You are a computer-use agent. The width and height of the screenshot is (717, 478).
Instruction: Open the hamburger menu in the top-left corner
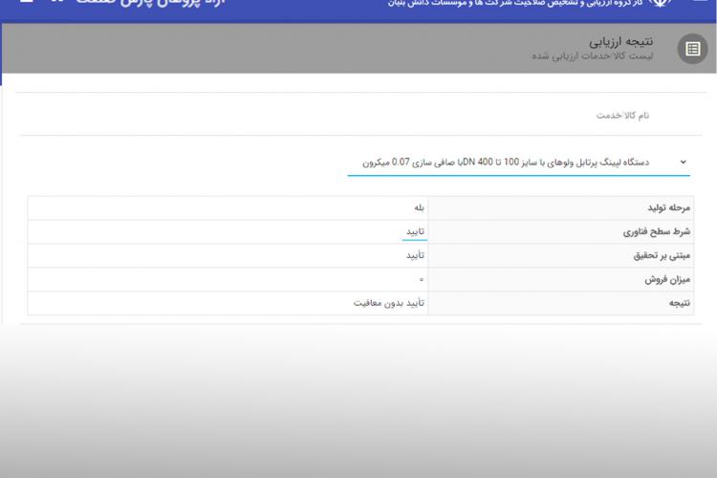(26, 3)
